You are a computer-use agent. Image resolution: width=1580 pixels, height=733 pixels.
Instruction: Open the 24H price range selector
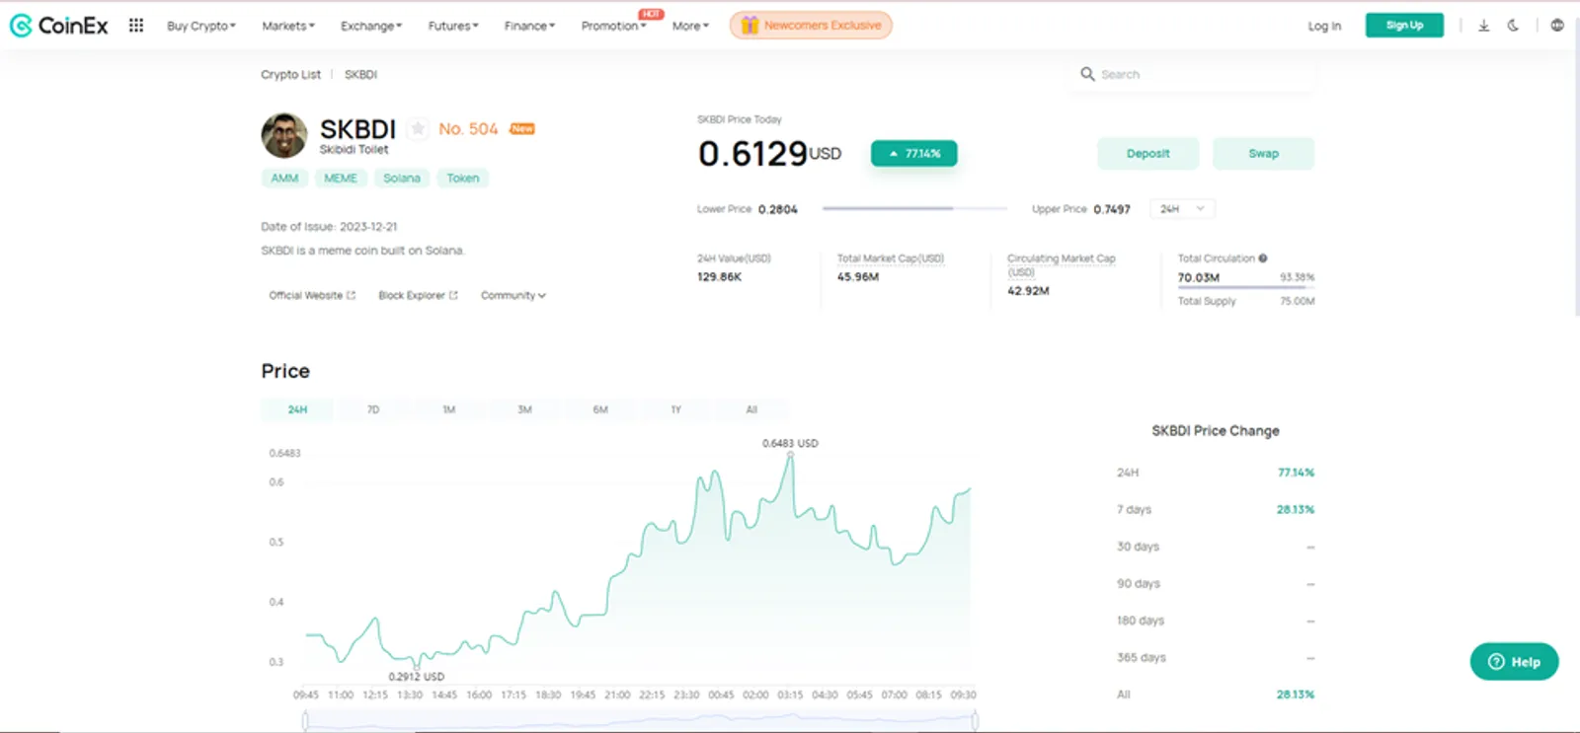coord(1183,209)
